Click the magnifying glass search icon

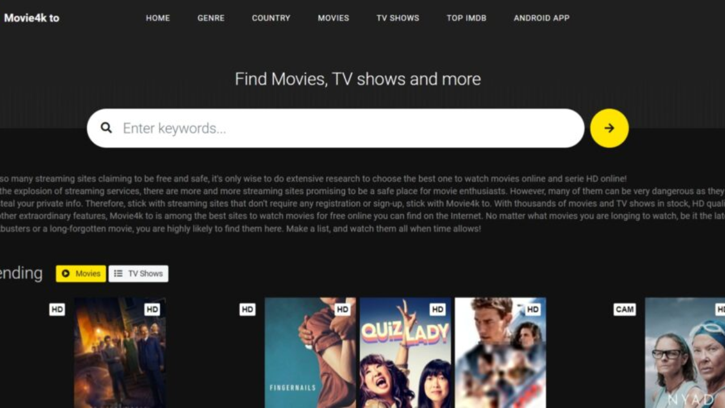pyautogui.click(x=106, y=128)
